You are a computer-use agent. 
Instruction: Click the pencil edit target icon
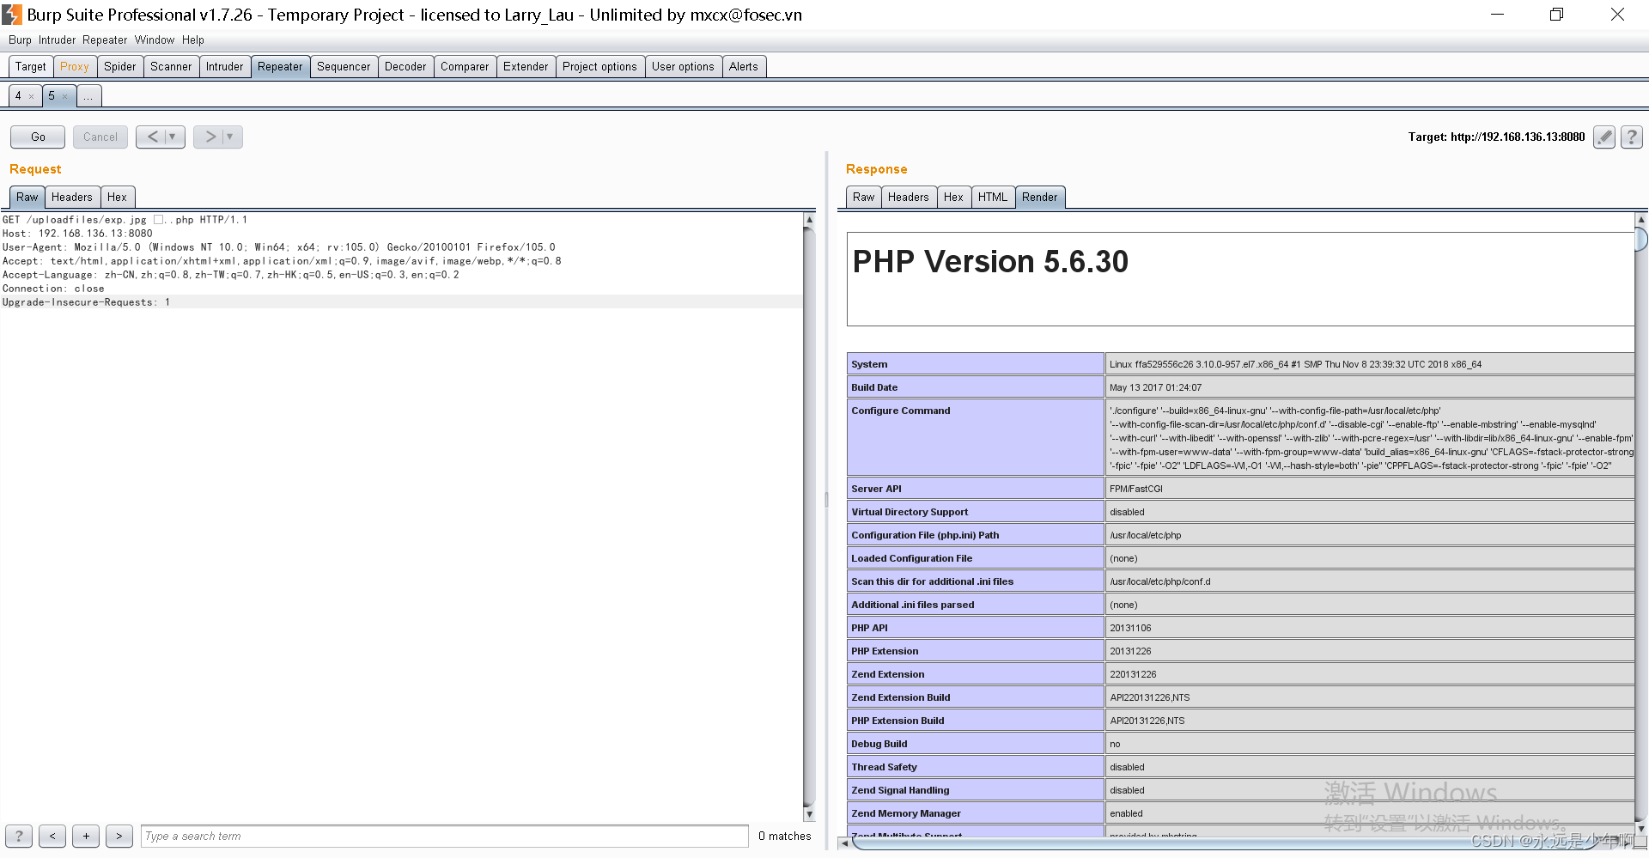1603,137
